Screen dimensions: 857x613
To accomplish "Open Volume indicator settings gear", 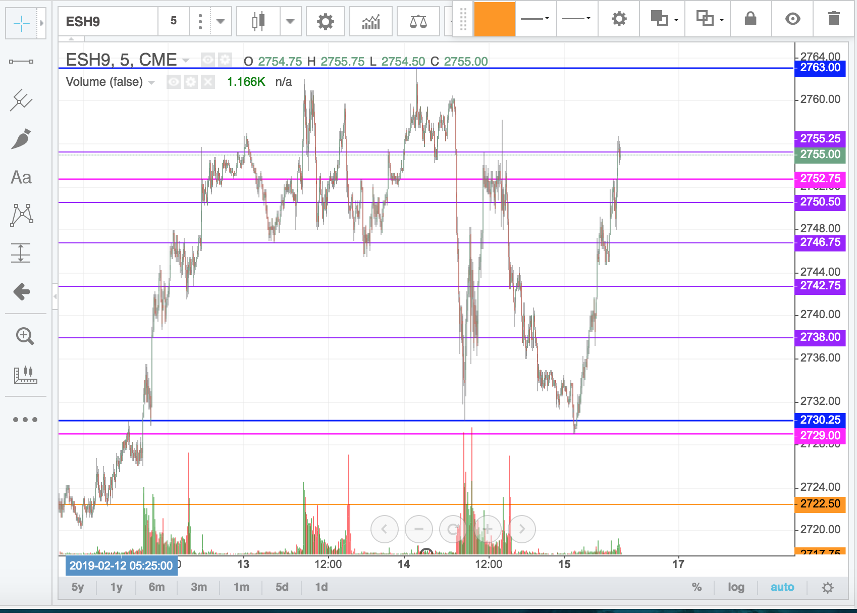I will point(191,82).
